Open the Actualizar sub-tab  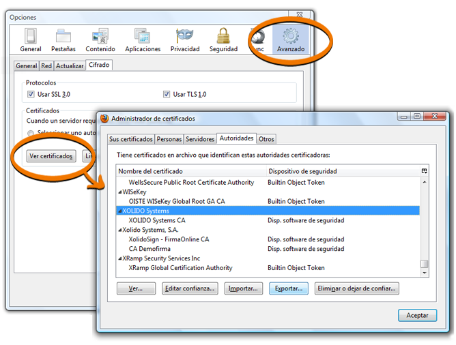point(70,66)
